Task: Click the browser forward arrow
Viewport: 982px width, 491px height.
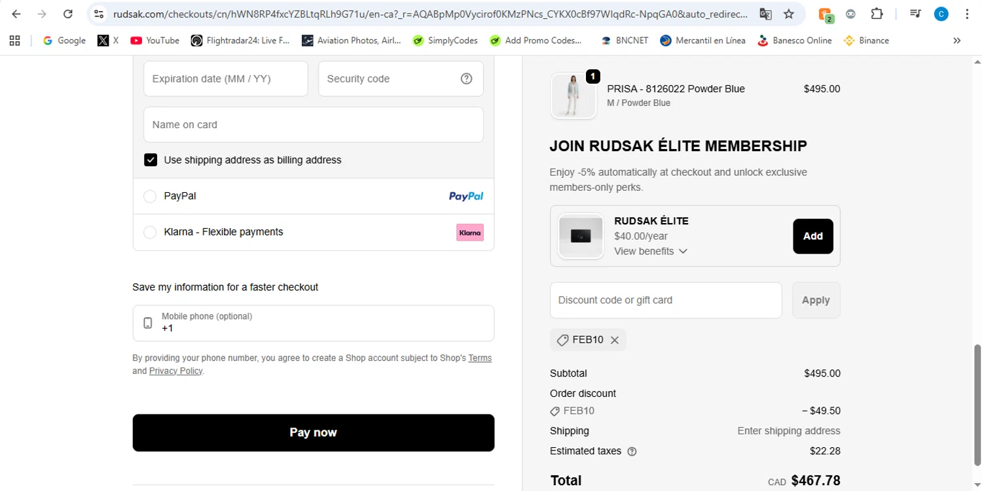Action: click(x=42, y=14)
